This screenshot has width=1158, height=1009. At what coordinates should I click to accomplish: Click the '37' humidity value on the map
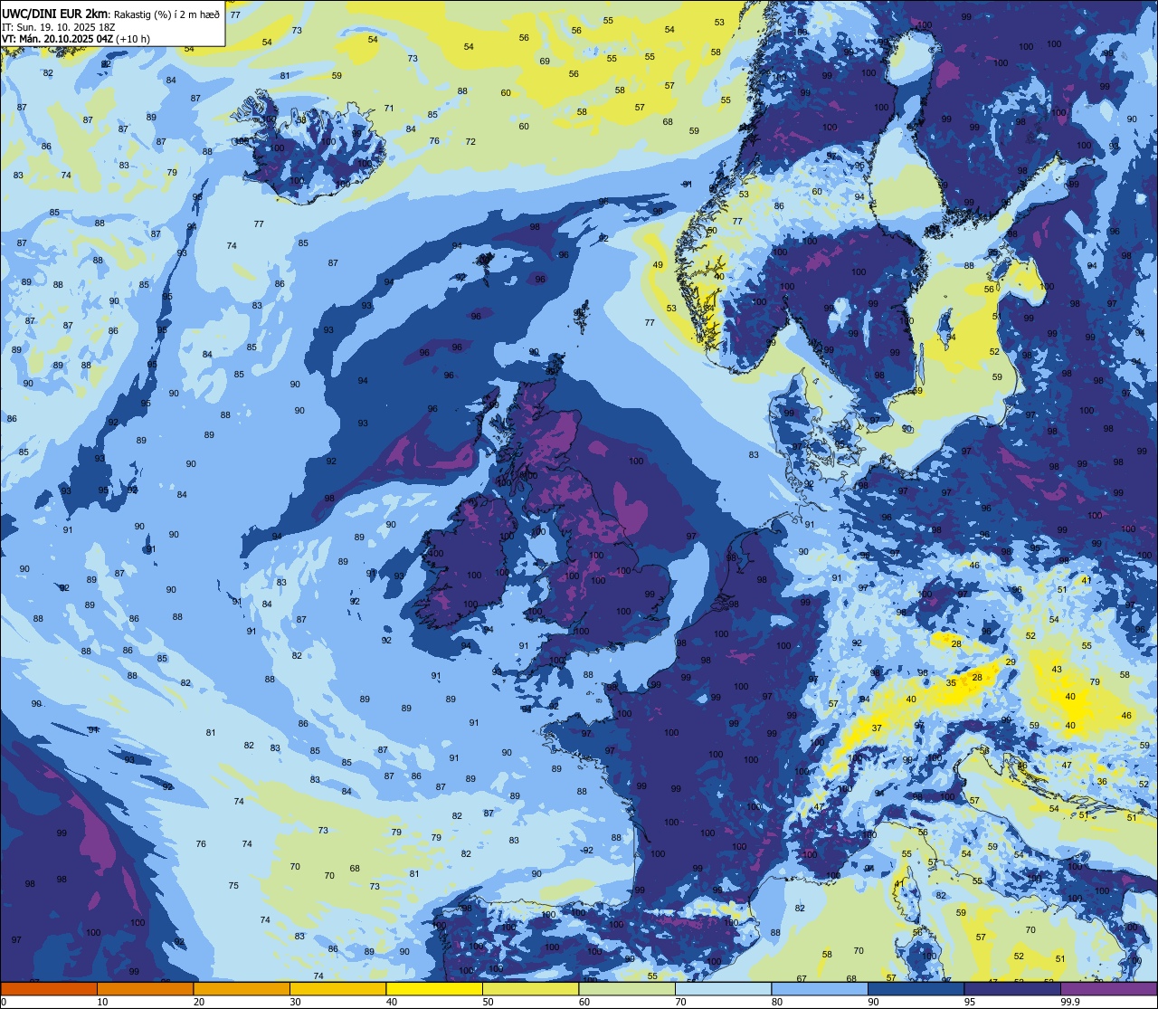click(x=877, y=728)
